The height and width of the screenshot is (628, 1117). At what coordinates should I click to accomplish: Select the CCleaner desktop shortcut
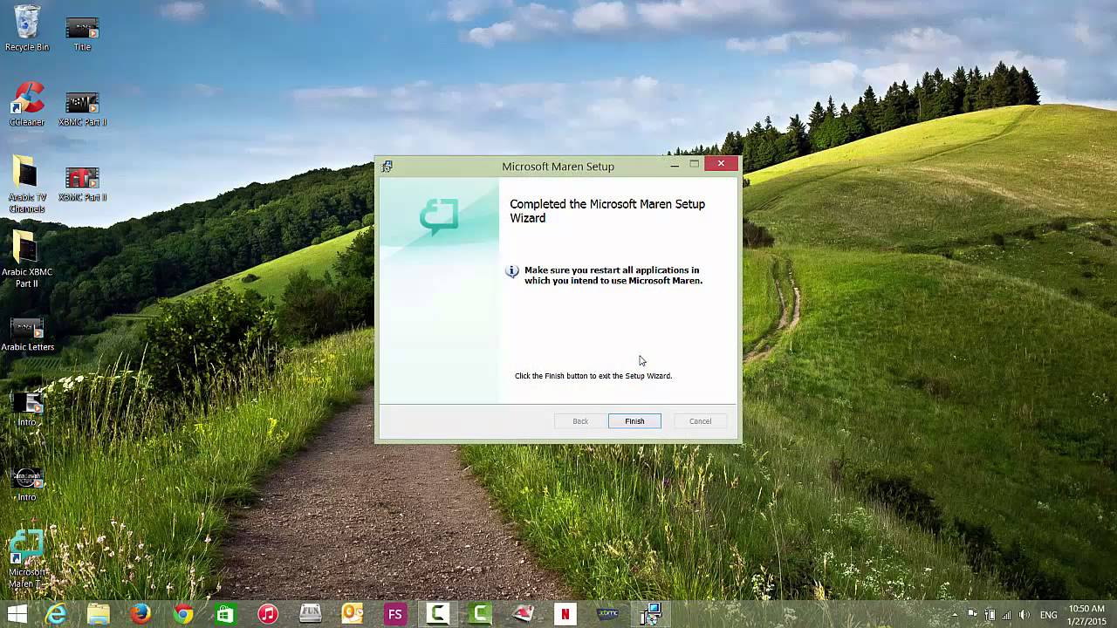pos(27,104)
